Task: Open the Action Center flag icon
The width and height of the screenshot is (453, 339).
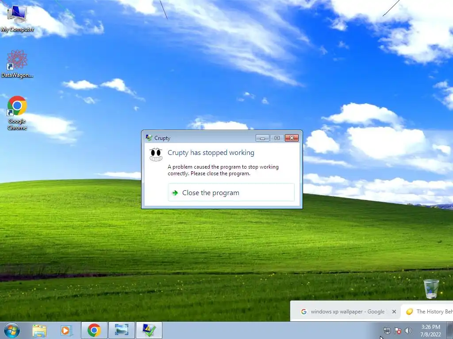Action: click(x=398, y=331)
